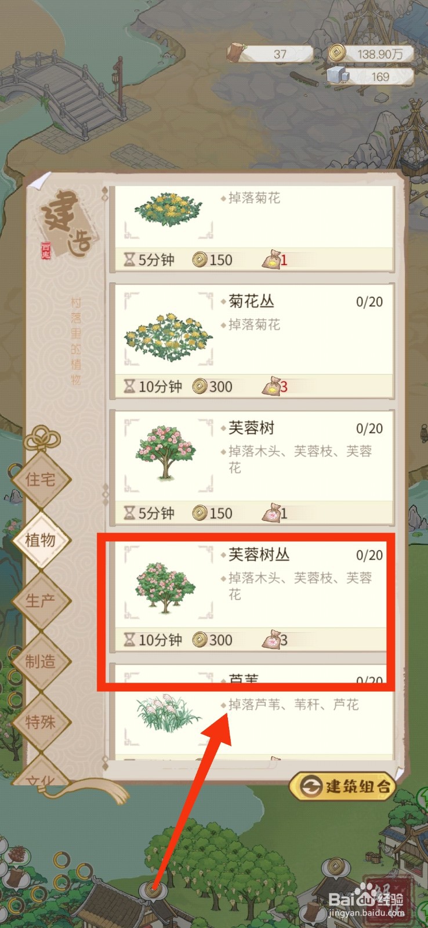Open the 生产 category tab
Screen dimensions: 428x928
click(41, 600)
